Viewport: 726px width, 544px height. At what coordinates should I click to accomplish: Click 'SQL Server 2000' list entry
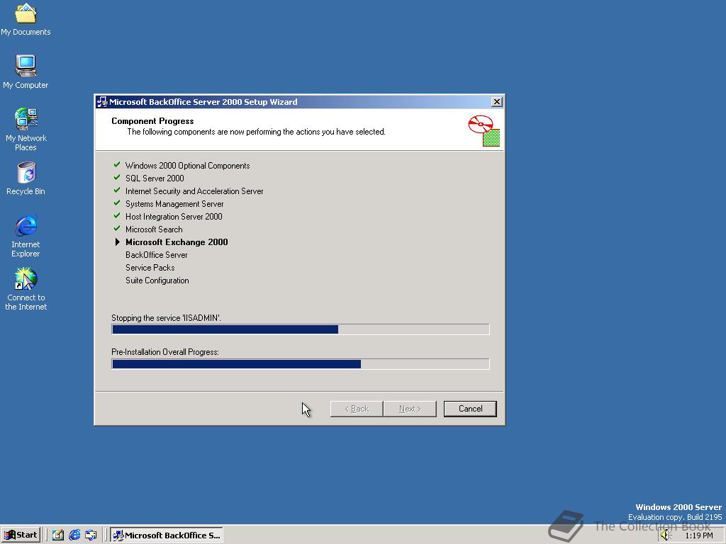pyautogui.click(x=155, y=178)
